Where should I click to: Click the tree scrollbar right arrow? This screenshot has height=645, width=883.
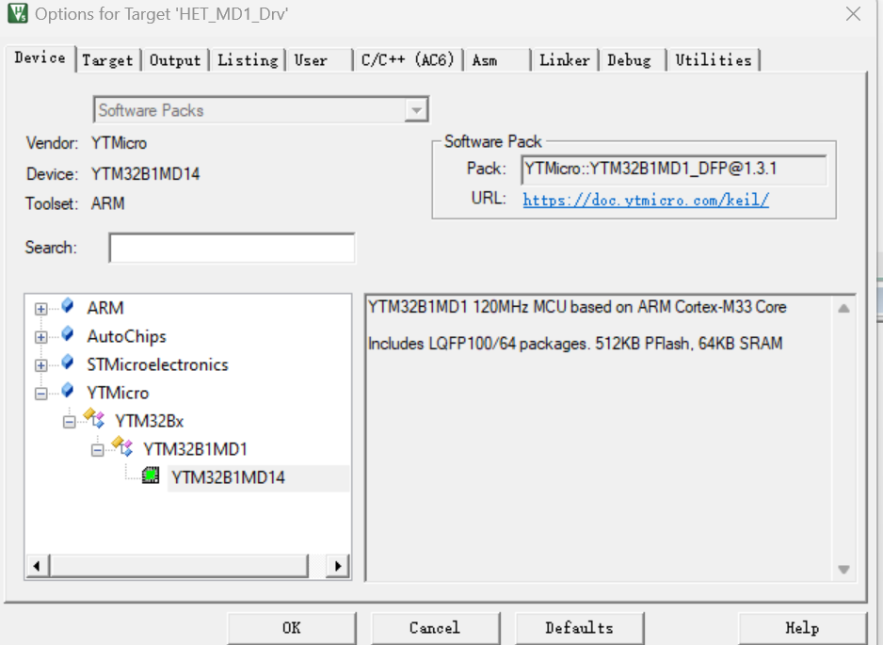338,566
